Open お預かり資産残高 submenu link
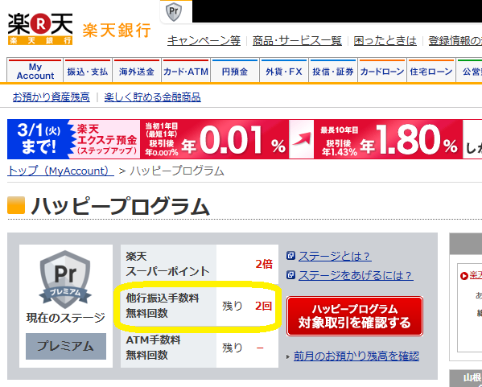The width and height of the screenshot is (482, 387). pos(51,97)
